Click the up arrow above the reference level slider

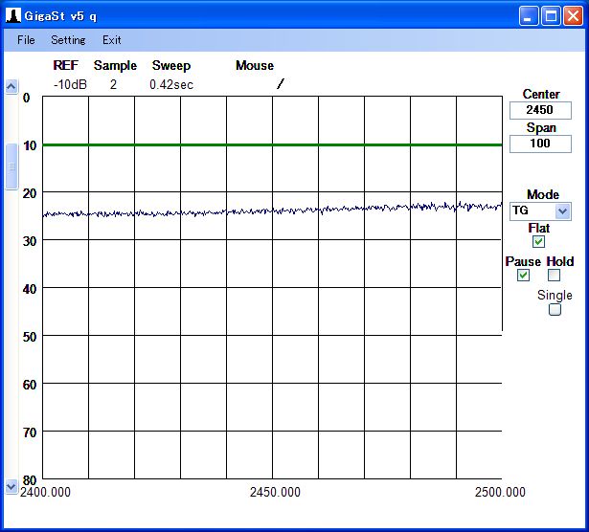(11, 86)
